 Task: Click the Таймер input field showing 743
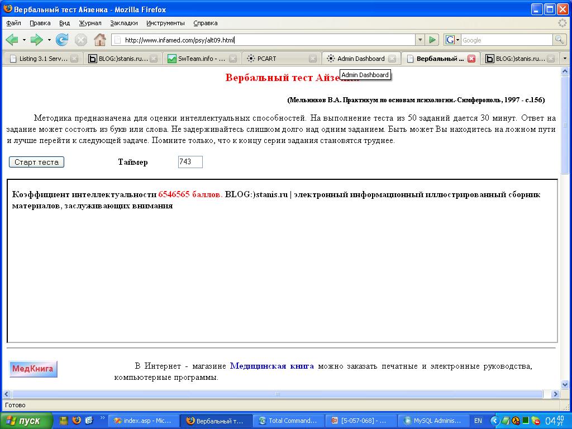(190, 161)
